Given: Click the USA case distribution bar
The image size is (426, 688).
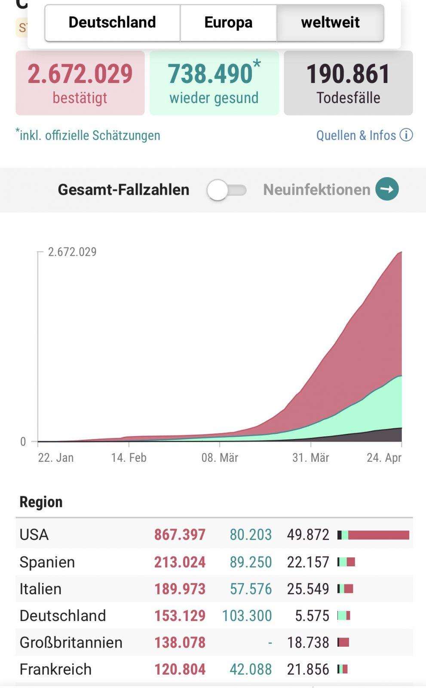Looking at the screenshot, I should point(373,535).
